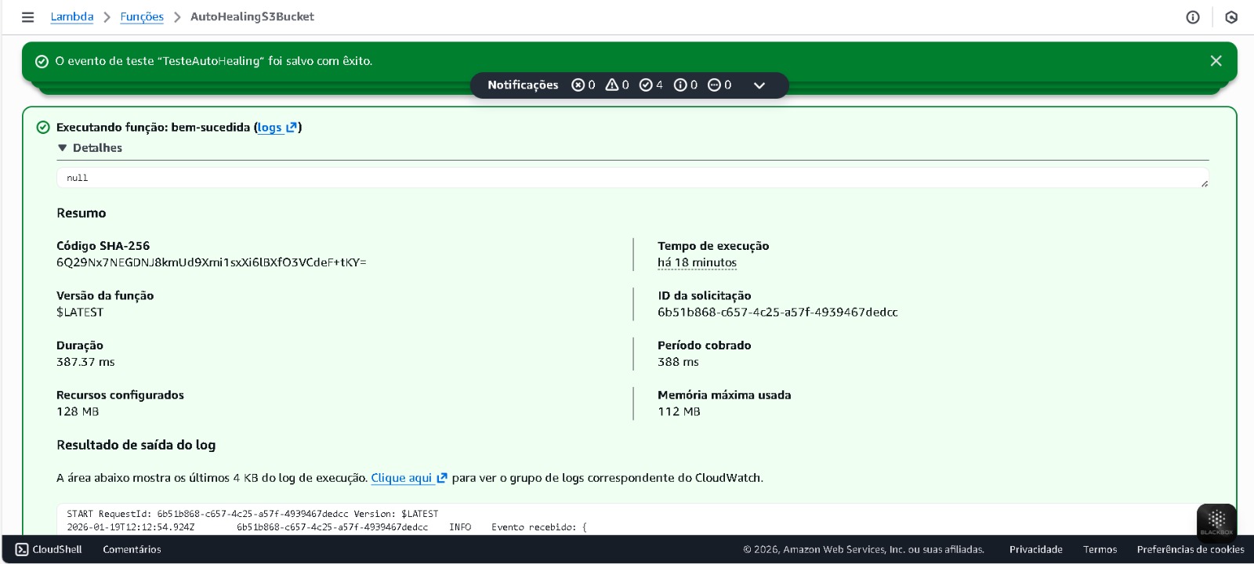Viewport: 1254px width, 564px height.
Task: Collapse the Detalhes section
Action: click(x=63, y=148)
